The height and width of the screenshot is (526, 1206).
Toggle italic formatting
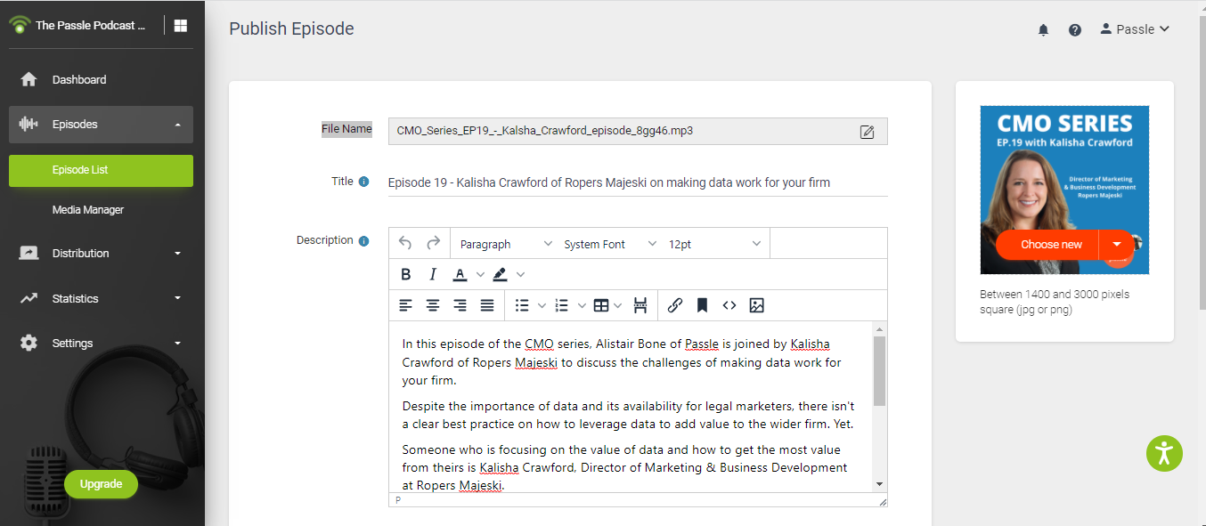point(433,274)
